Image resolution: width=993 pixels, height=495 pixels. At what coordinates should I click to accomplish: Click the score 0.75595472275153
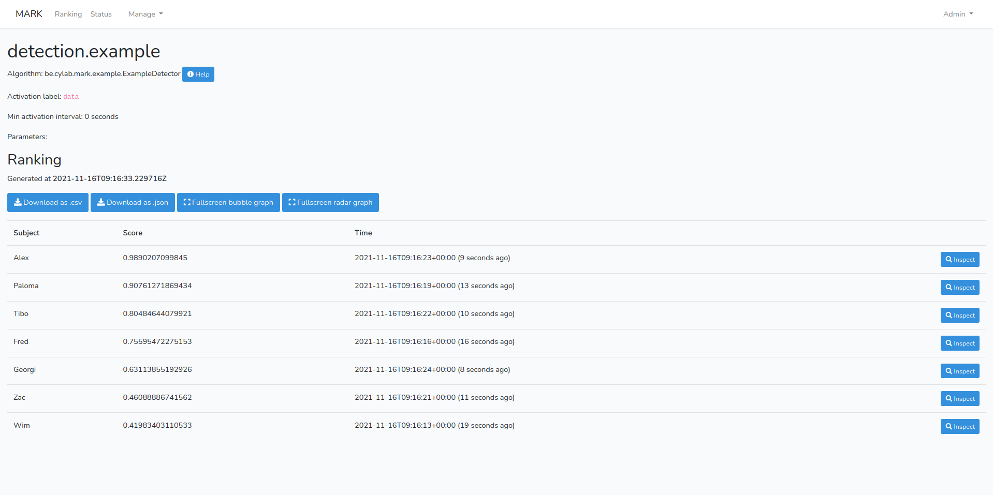[x=157, y=341]
